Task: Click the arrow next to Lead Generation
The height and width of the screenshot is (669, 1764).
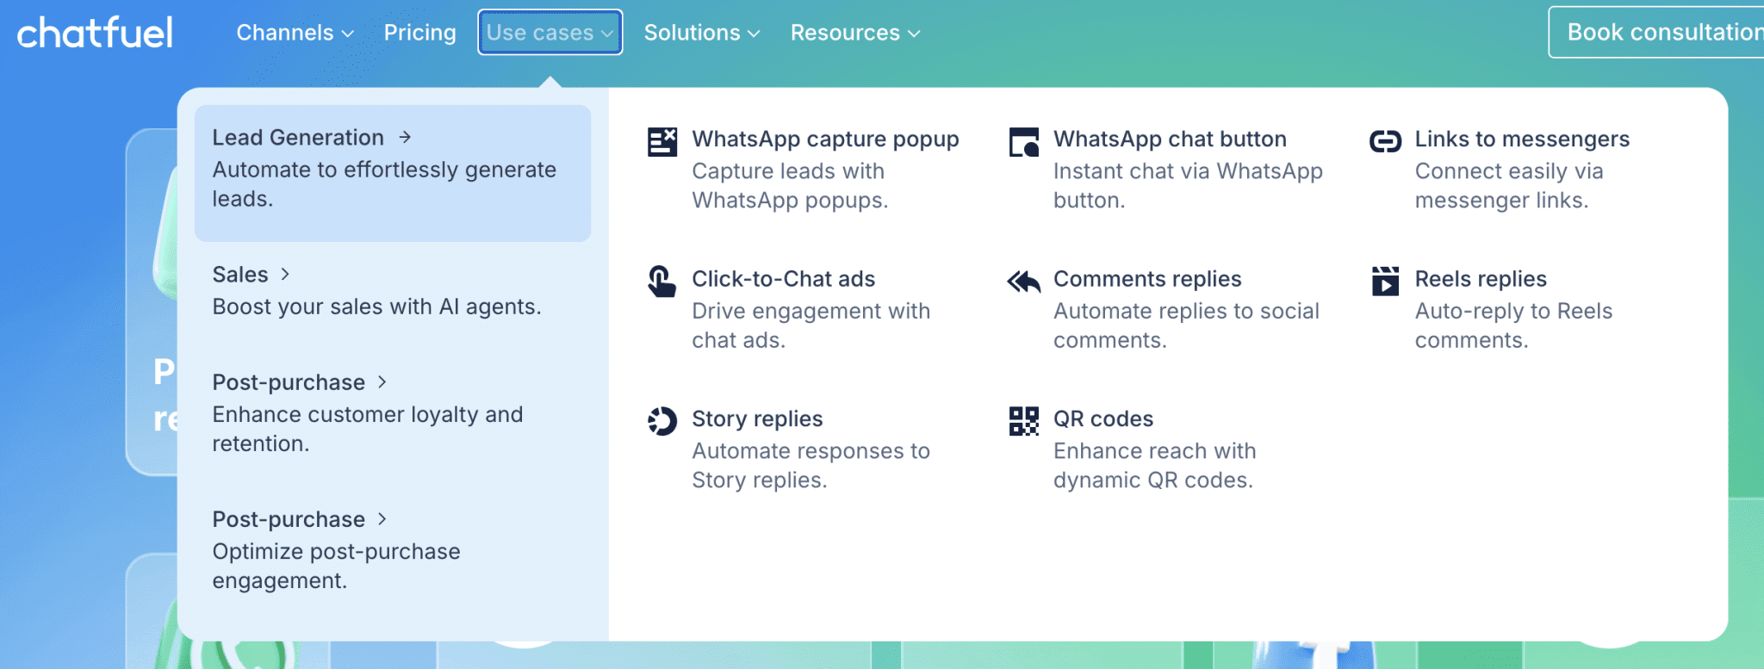Action: 405,137
